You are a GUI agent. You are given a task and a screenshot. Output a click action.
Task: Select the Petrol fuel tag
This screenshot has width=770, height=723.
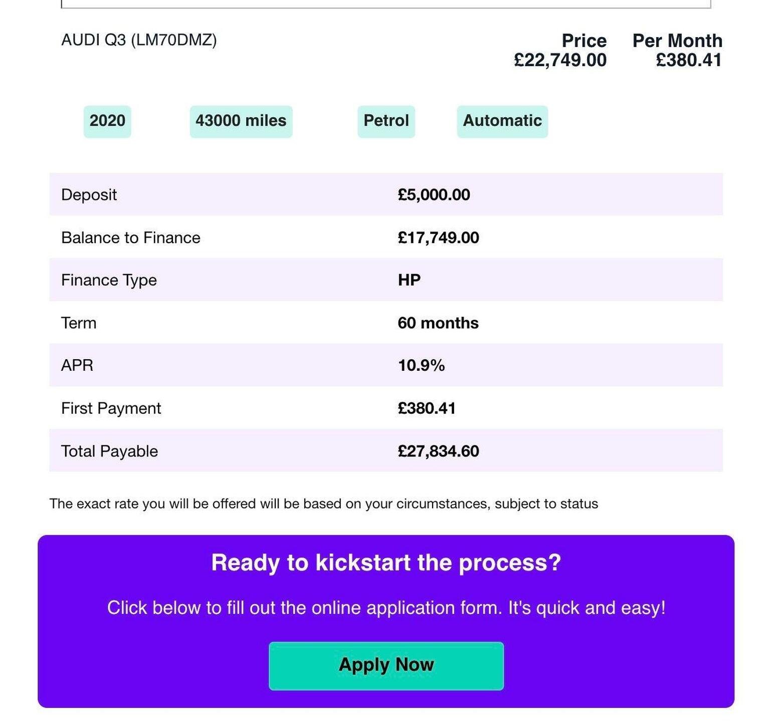(x=386, y=121)
